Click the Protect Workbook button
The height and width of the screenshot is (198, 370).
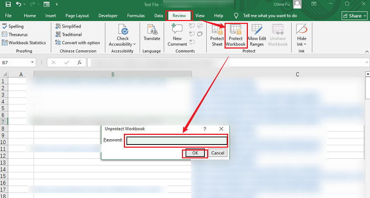pos(235,35)
